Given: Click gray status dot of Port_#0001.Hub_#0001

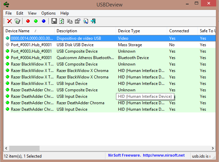Looking at the screenshot, I should point(8,44).
